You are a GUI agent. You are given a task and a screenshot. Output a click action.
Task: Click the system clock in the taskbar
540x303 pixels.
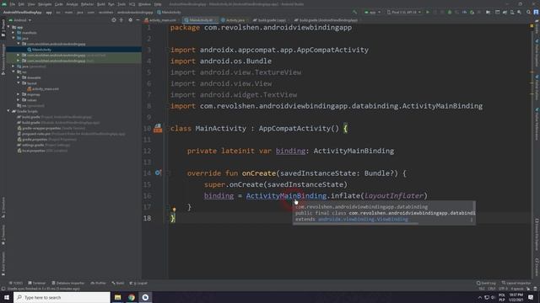[x=516, y=297]
